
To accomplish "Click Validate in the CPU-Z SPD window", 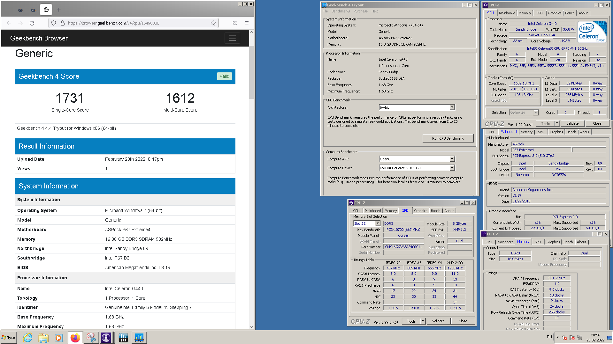I will pyautogui.click(x=438, y=321).
